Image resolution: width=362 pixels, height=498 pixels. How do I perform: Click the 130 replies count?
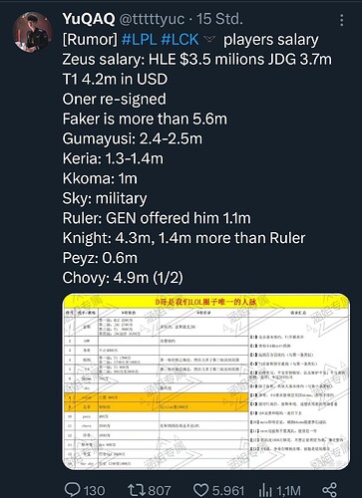pos(94,490)
